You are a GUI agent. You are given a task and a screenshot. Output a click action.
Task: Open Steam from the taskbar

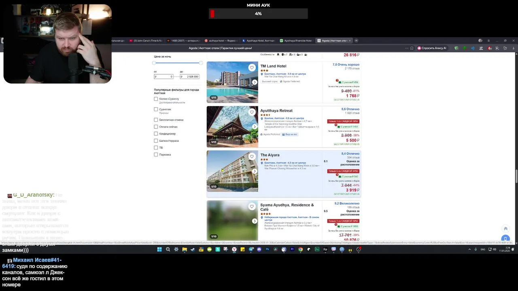point(193,249)
